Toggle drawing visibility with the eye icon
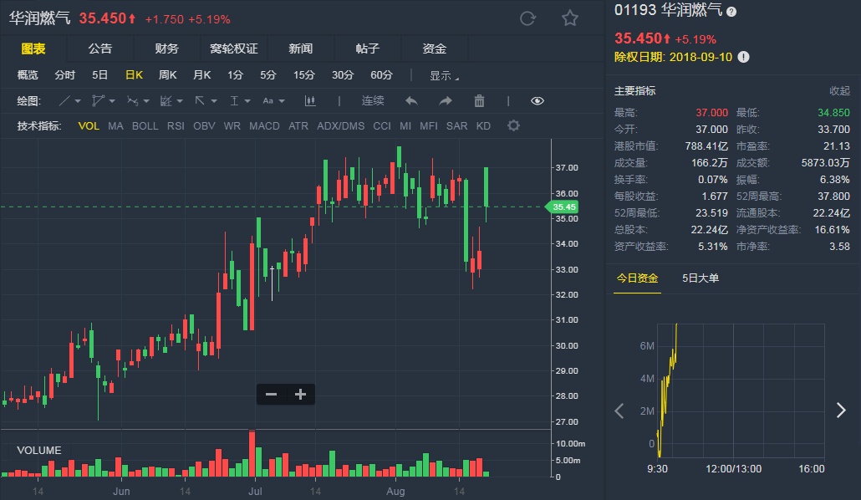 (x=537, y=101)
